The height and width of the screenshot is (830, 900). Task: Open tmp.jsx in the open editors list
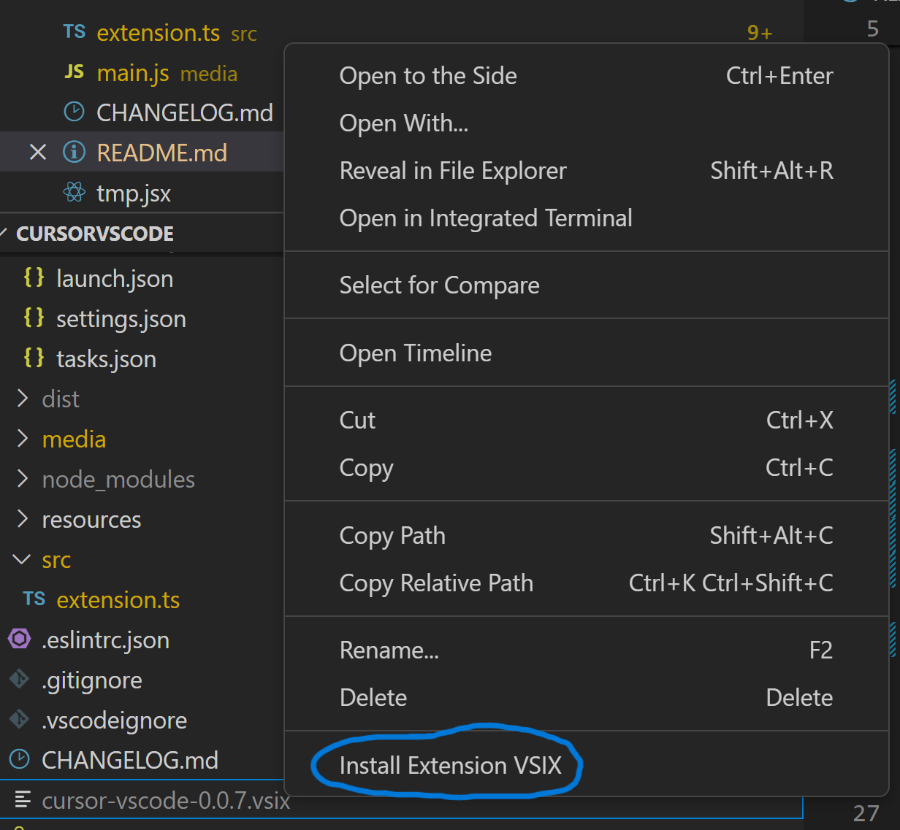134,193
